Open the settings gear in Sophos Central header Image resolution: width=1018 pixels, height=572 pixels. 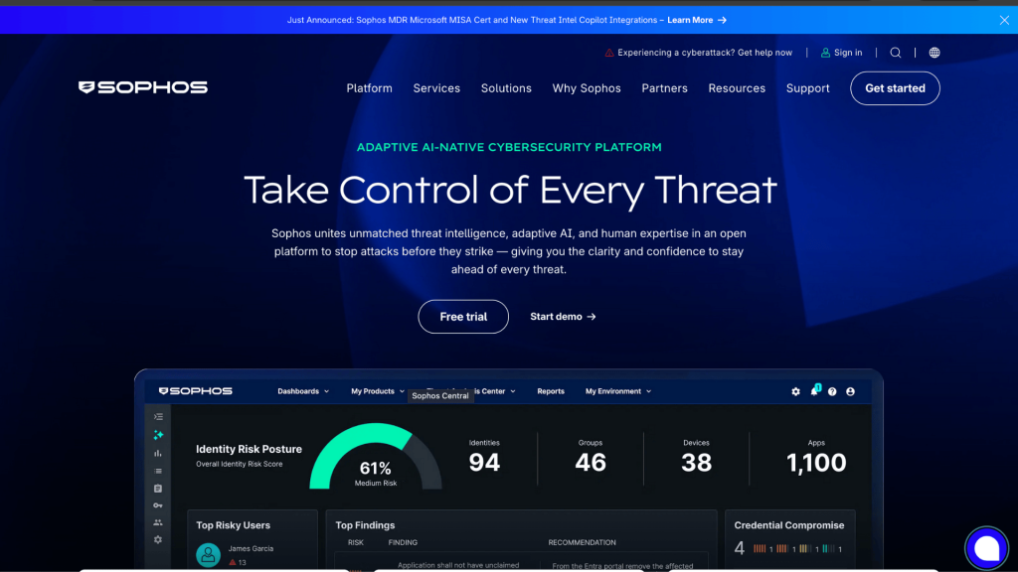795,391
